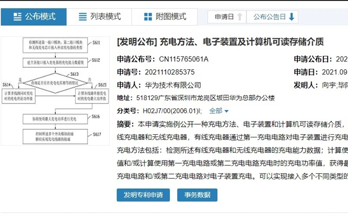Select application number 2021110285375

tap(170, 72)
